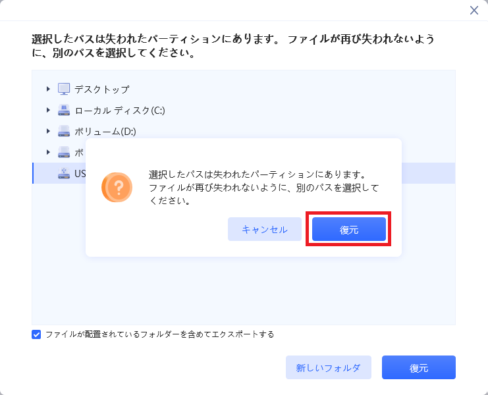Click the Volume (D:) drive icon
Image resolution: width=488 pixels, height=395 pixels.
(x=64, y=131)
